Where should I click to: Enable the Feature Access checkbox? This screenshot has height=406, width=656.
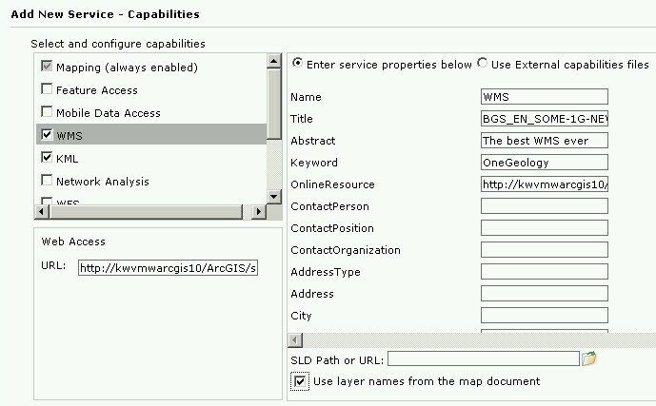[47, 89]
